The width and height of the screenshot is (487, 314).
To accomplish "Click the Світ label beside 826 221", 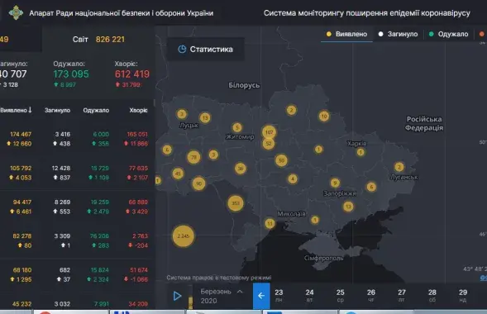I will 80,40.
